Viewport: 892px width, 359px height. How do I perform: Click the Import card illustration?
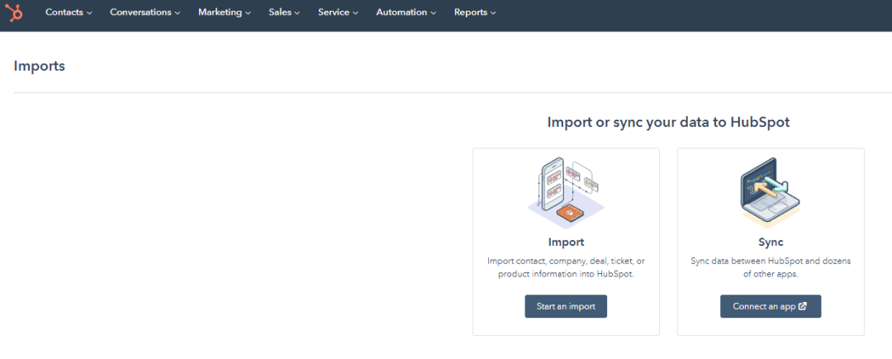coord(566,192)
